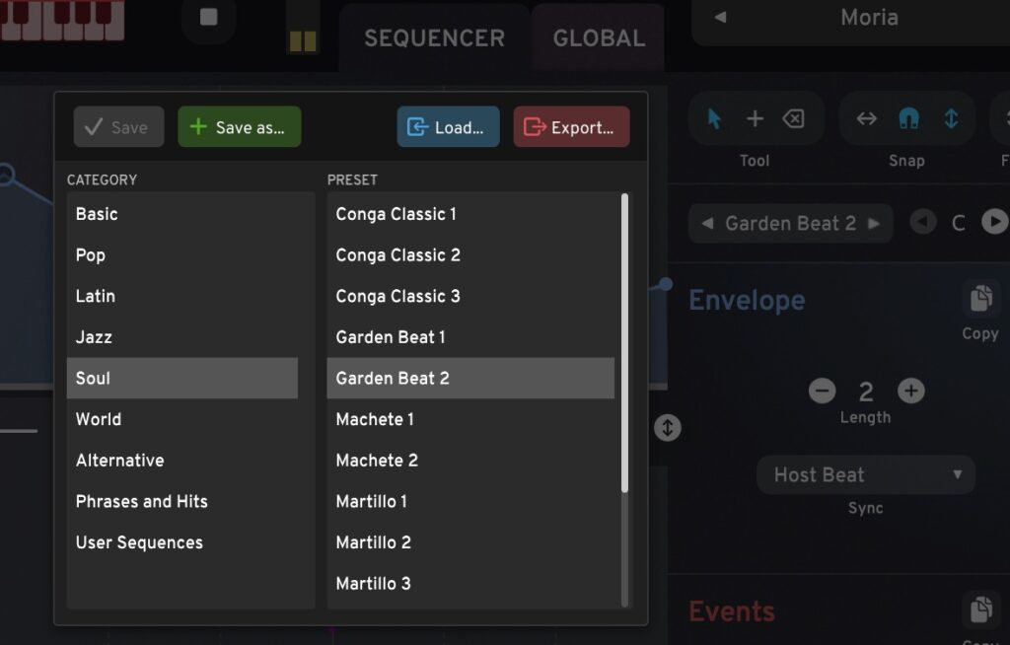
Task: Select the Latin category
Action: tap(96, 296)
